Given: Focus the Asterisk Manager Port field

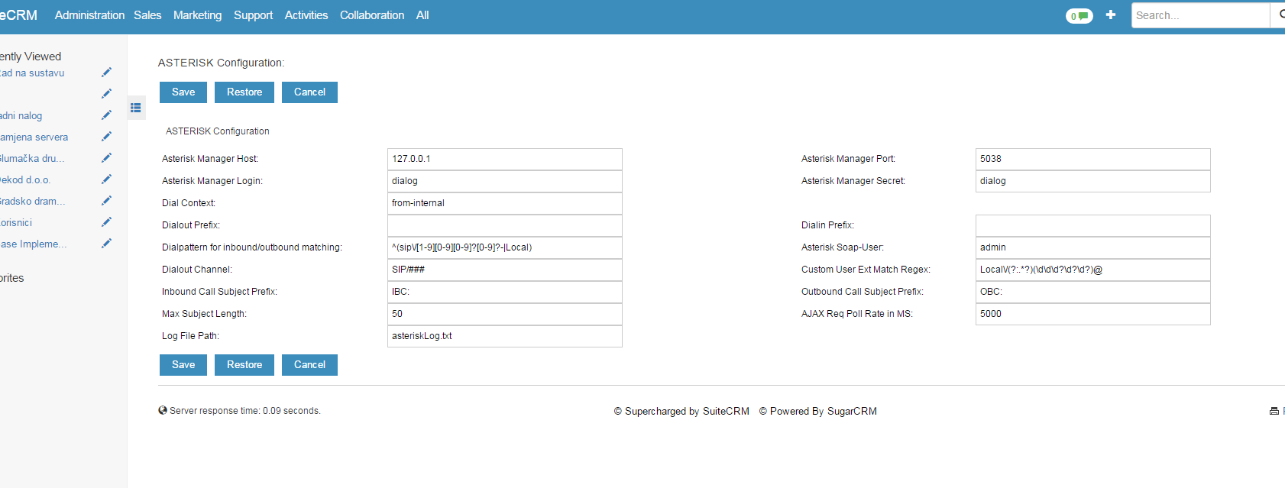Looking at the screenshot, I should tap(1093, 159).
